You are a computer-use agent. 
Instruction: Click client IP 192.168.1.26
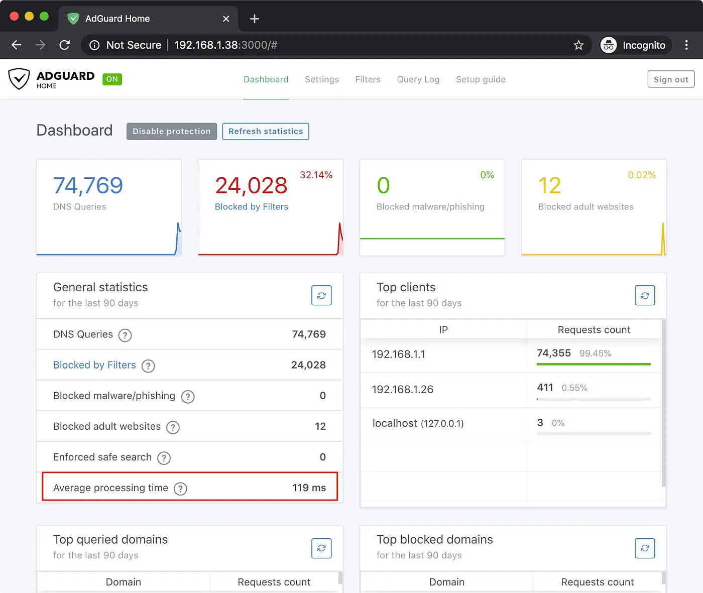click(403, 390)
